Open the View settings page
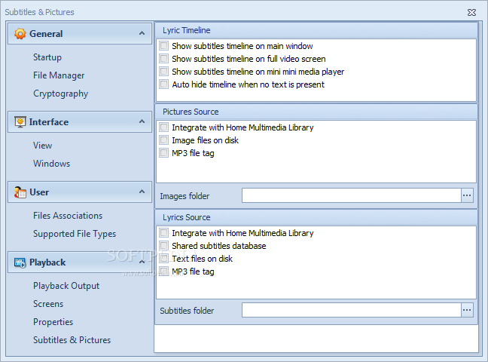Image resolution: width=488 pixels, height=362 pixels. [x=43, y=146]
